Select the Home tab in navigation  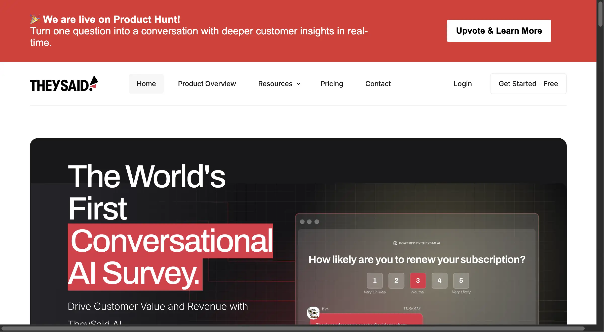coord(146,83)
